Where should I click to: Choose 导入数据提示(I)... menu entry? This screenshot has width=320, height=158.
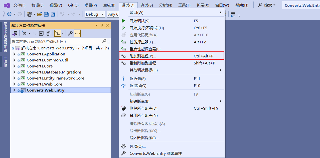point(172,138)
